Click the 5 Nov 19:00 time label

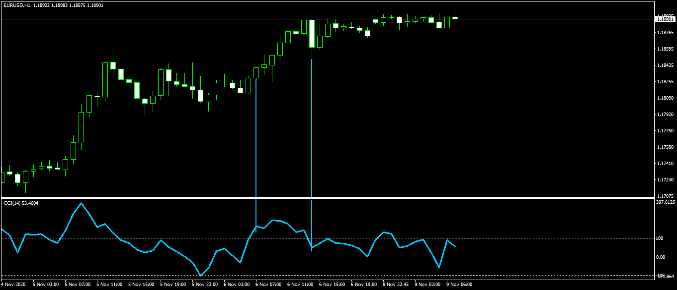pyautogui.click(x=173, y=285)
